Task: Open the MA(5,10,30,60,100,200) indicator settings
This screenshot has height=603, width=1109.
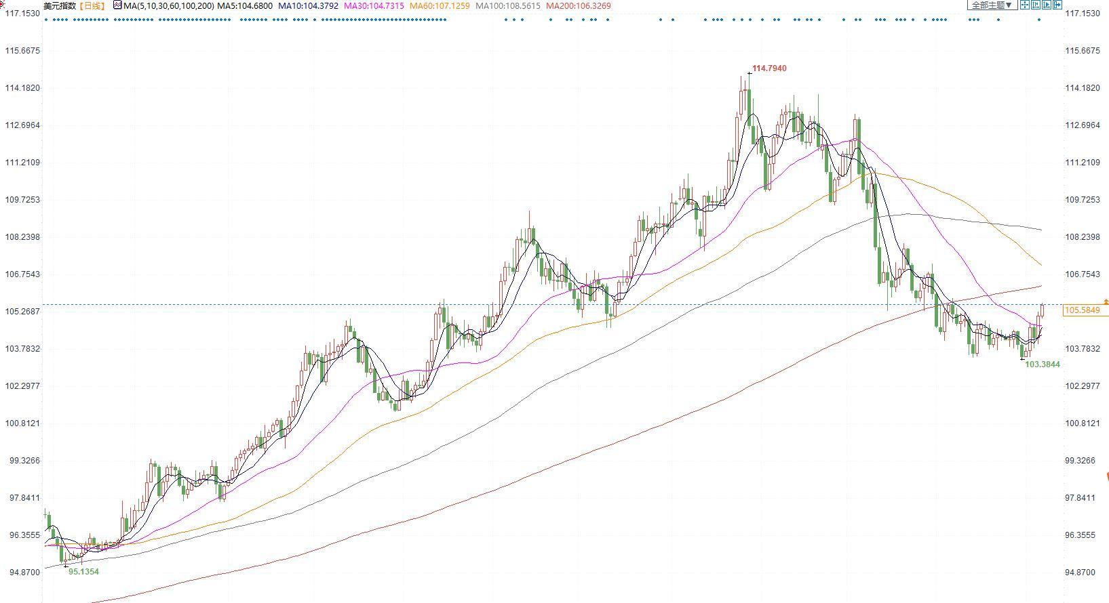Action: (x=169, y=5)
